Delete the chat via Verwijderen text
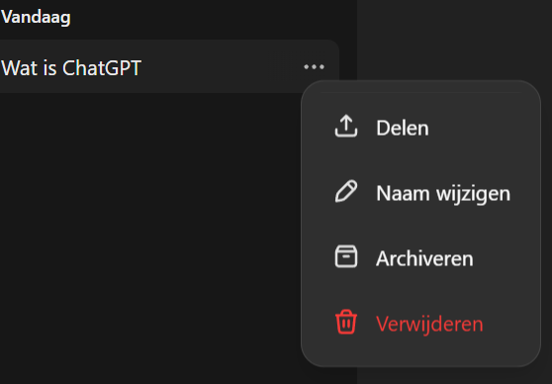The height and width of the screenshot is (384, 552). point(429,324)
